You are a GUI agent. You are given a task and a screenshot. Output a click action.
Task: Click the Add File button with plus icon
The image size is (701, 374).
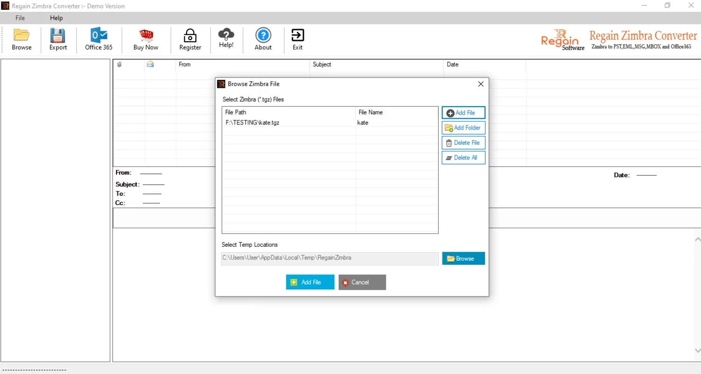click(463, 113)
